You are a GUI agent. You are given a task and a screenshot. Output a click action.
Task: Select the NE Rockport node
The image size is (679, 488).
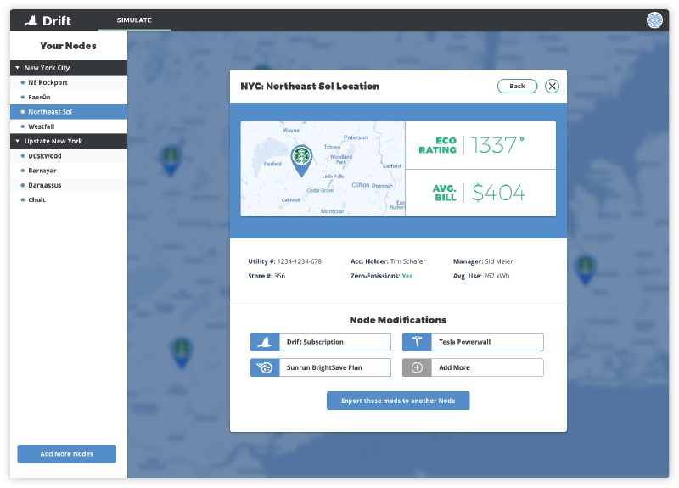(69, 82)
